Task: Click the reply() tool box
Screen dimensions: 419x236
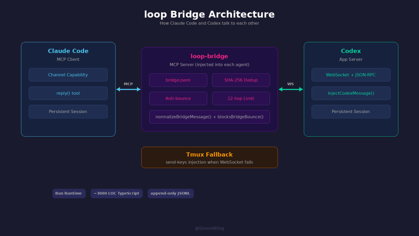Action: [68, 93]
